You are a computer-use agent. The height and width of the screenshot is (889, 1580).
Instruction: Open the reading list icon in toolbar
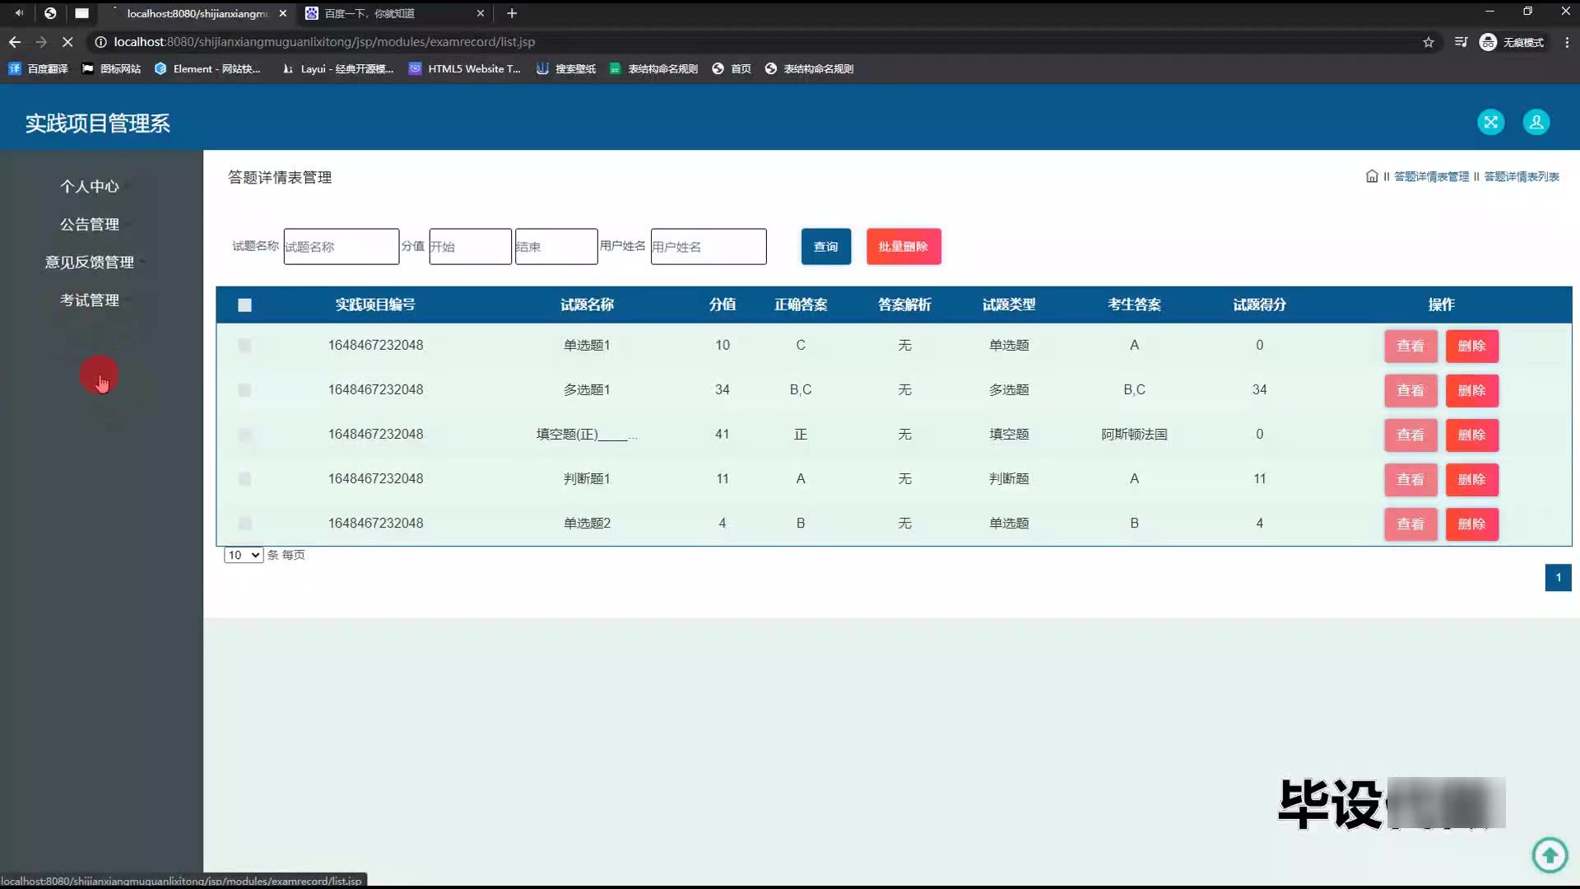(1461, 42)
